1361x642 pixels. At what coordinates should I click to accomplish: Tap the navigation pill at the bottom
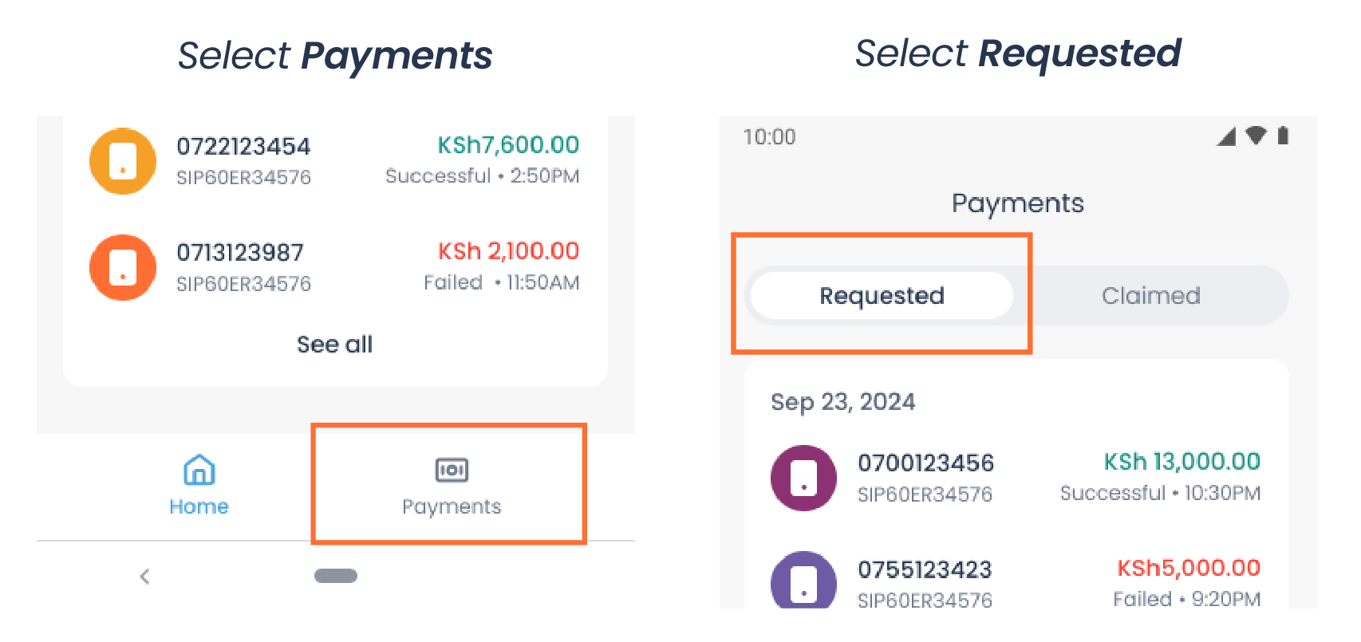335,575
